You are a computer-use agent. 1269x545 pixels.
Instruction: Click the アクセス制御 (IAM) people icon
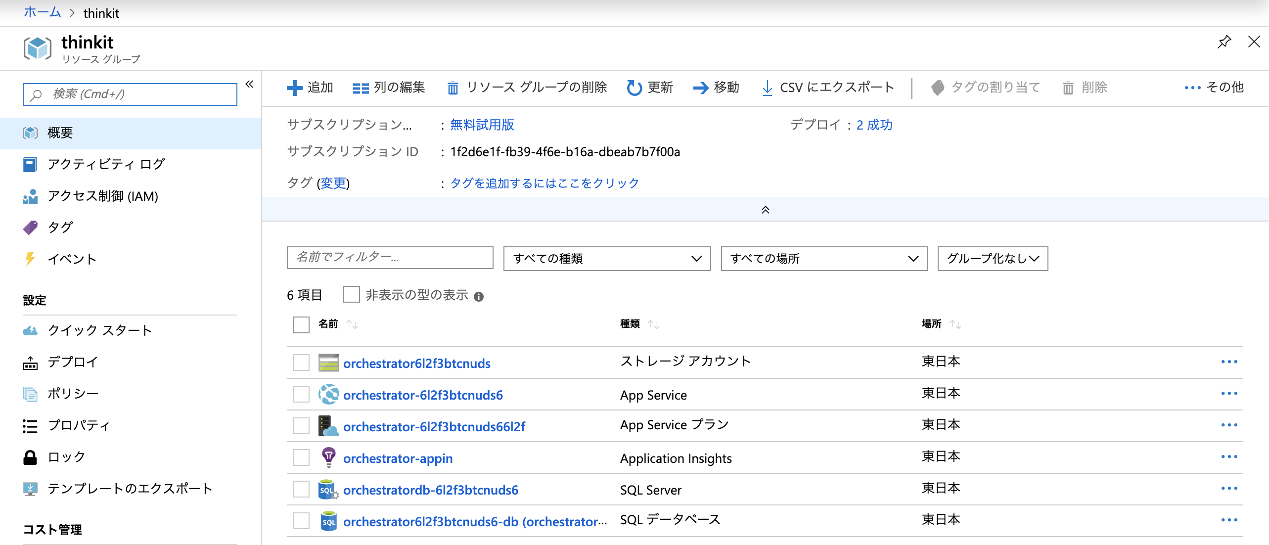30,196
